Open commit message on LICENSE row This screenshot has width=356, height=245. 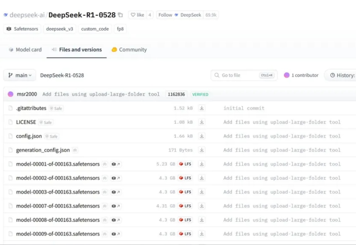point(282,122)
